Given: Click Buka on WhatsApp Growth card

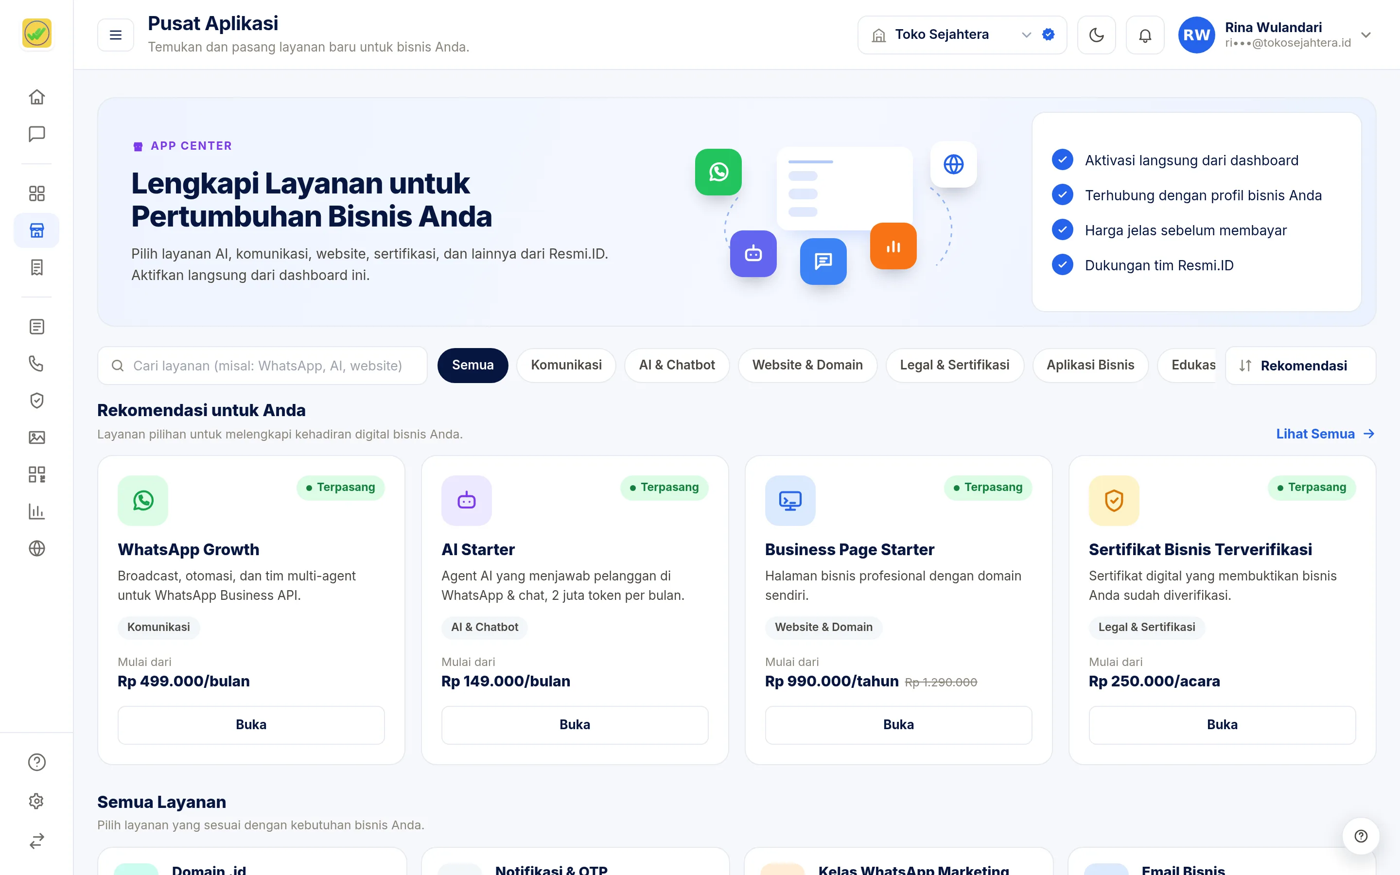Looking at the screenshot, I should [251, 725].
